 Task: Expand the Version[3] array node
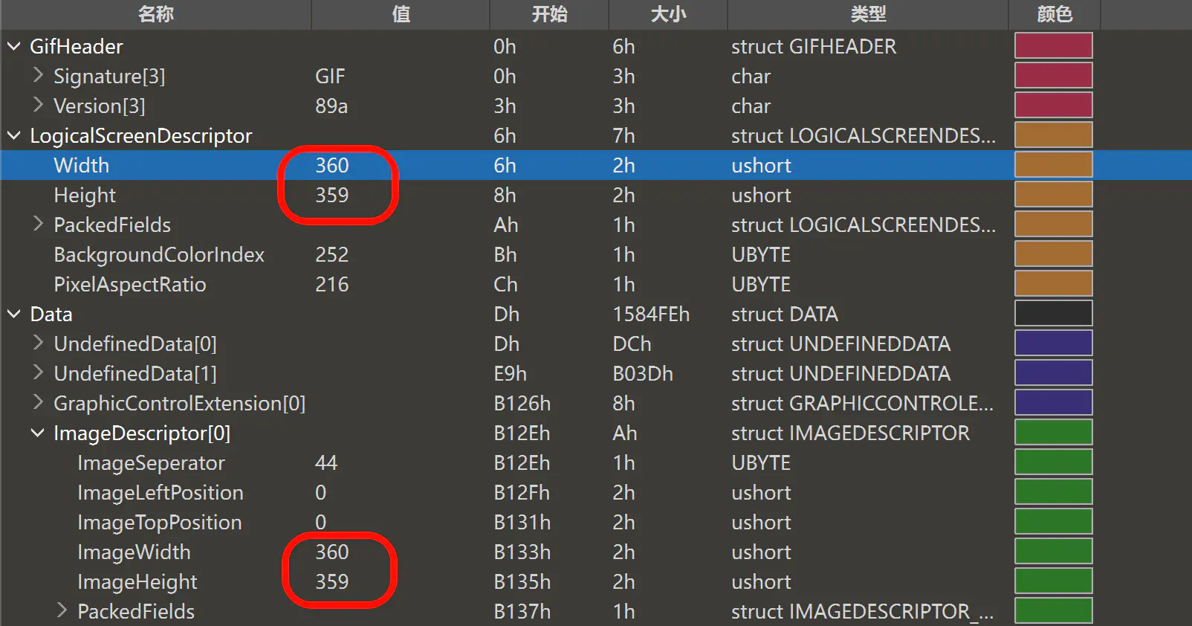[x=38, y=106]
